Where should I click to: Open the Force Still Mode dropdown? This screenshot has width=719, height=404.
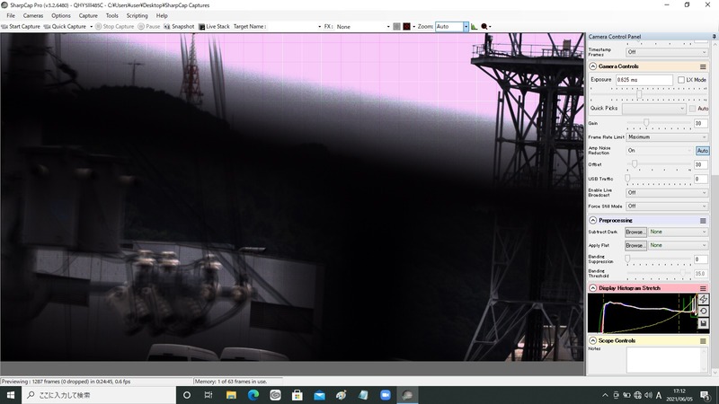pos(667,206)
